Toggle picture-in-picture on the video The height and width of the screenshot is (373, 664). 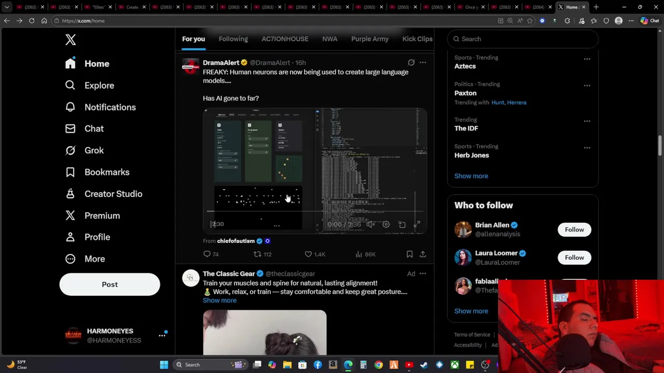(x=402, y=224)
